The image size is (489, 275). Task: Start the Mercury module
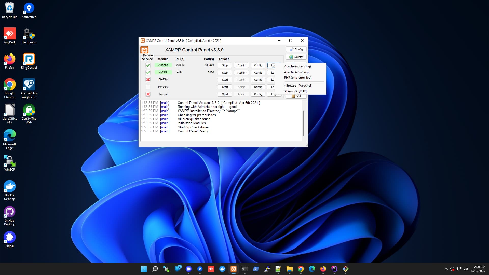coord(225,87)
